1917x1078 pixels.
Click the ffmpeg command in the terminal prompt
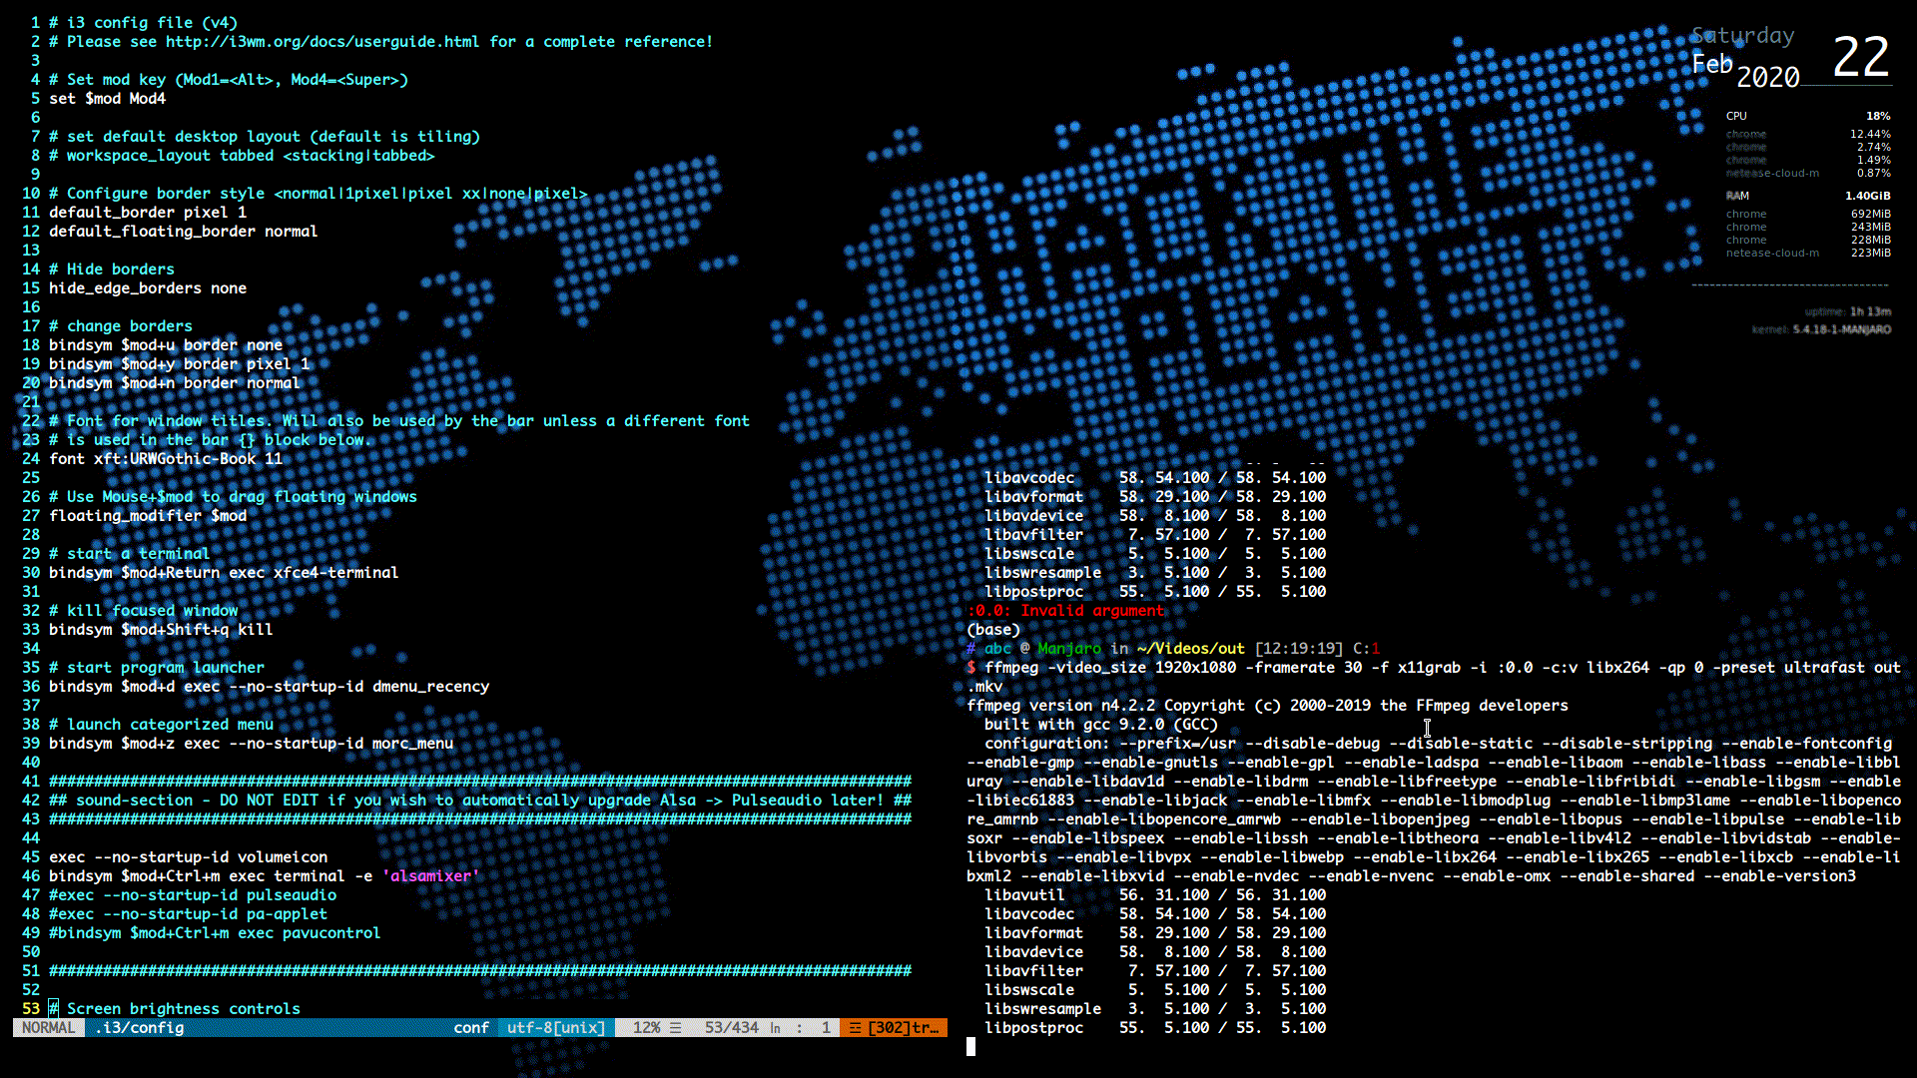(1011, 668)
